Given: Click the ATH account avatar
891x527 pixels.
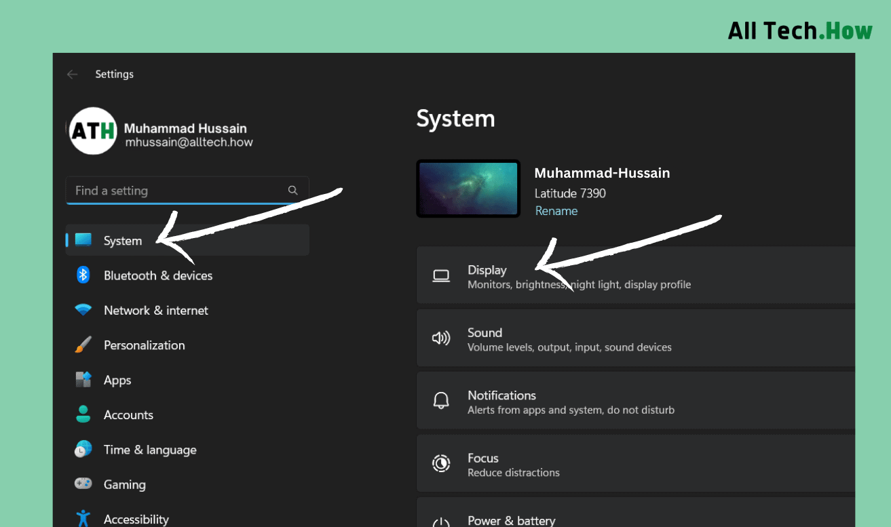Looking at the screenshot, I should pyautogui.click(x=93, y=130).
